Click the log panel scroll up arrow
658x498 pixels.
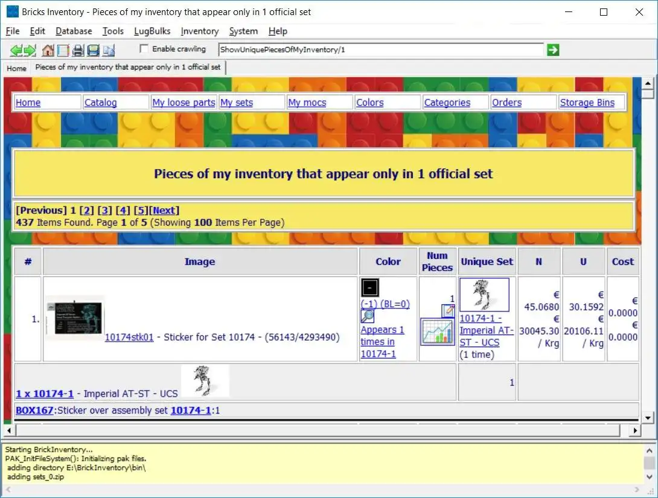(x=649, y=451)
